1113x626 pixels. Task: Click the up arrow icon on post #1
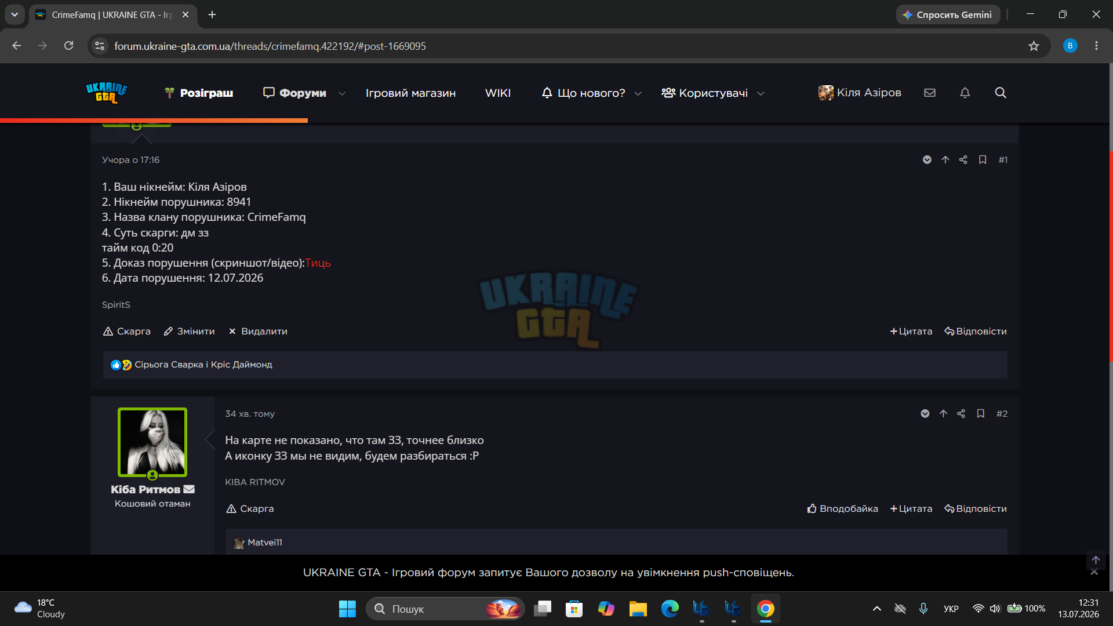pyautogui.click(x=945, y=160)
